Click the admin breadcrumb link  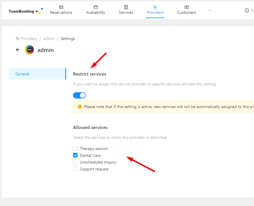click(49, 38)
